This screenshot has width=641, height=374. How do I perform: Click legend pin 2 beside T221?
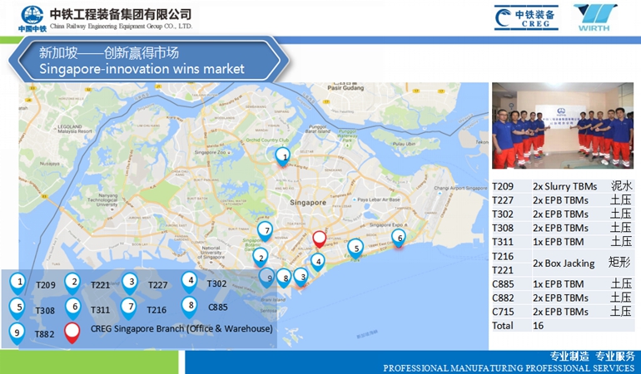[x=72, y=283]
